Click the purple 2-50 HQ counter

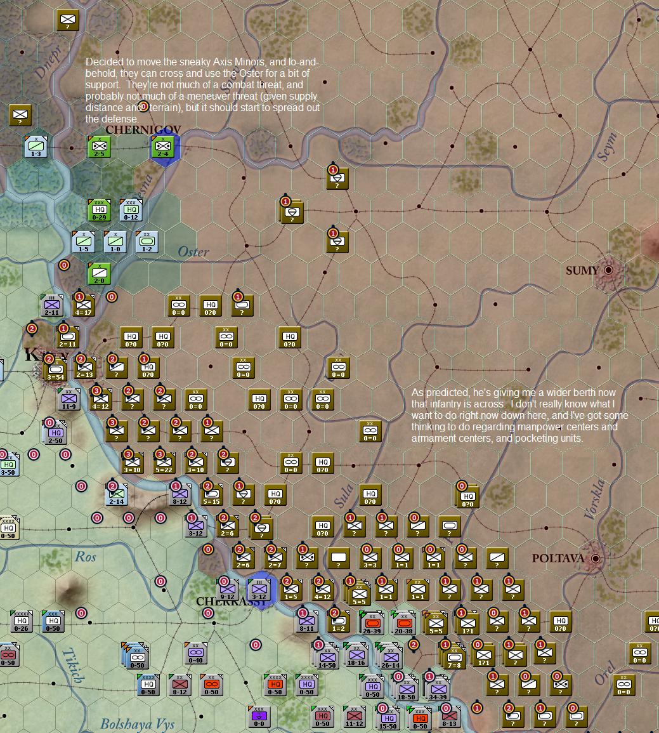56,433
